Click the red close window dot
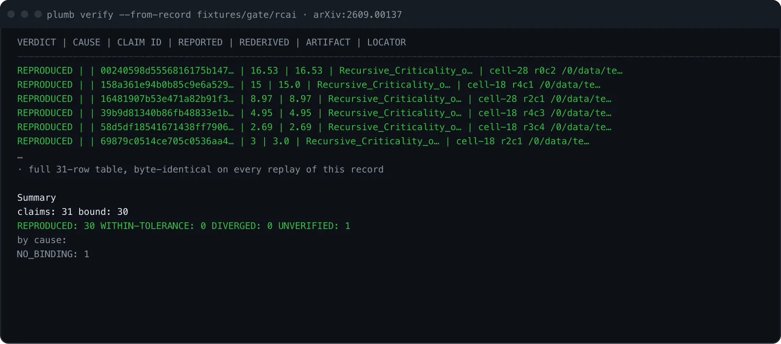This screenshot has width=781, height=344. click(x=11, y=14)
